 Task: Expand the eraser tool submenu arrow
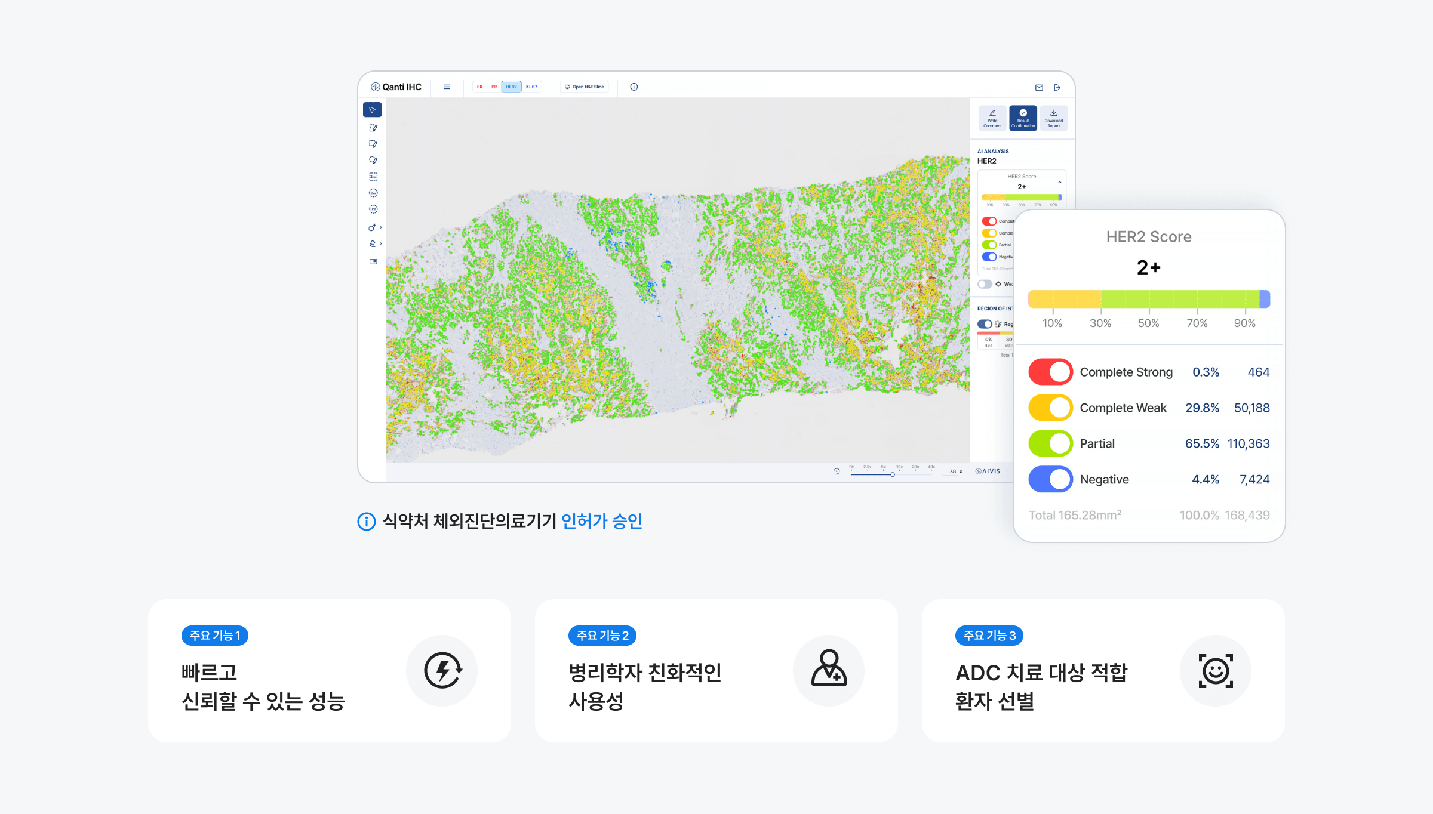point(381,243)
